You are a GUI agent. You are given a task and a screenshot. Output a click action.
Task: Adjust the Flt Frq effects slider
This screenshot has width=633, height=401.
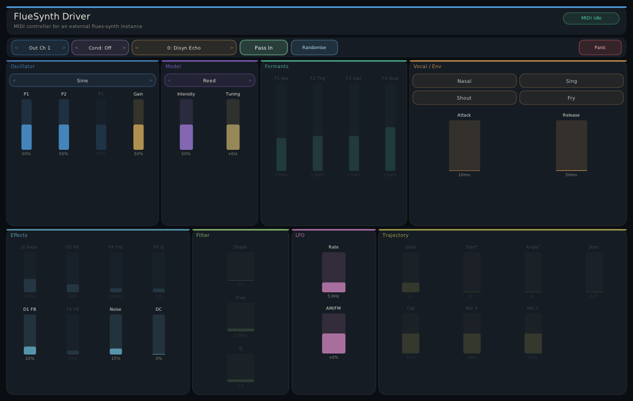(116, 272)
